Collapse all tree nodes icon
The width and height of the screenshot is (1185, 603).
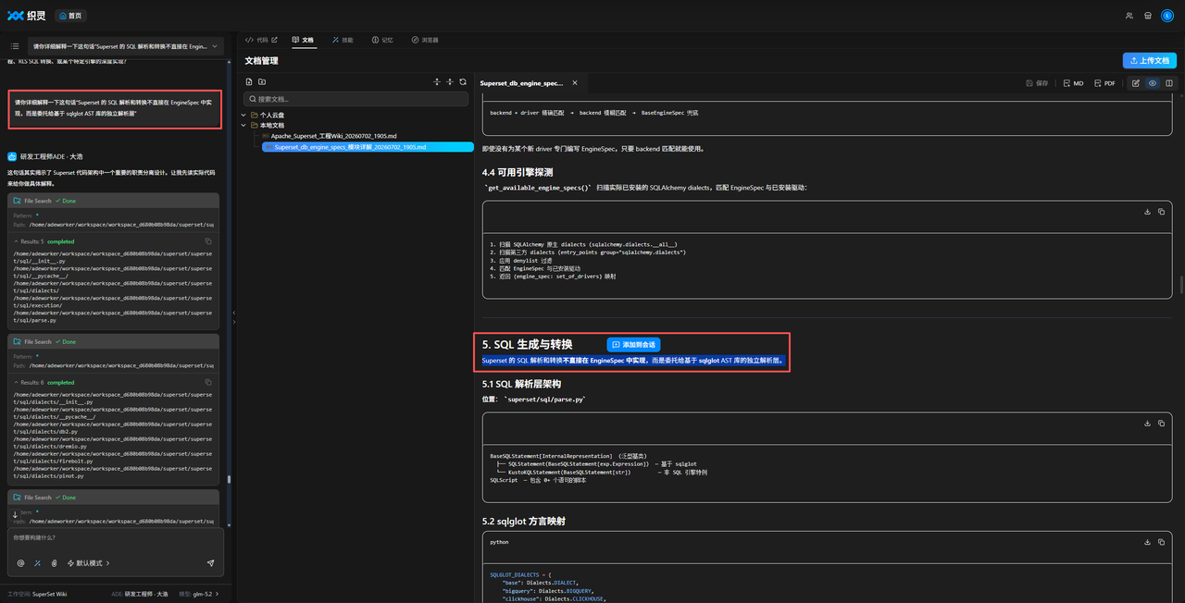pyautogui.click(x=450, y=81)
